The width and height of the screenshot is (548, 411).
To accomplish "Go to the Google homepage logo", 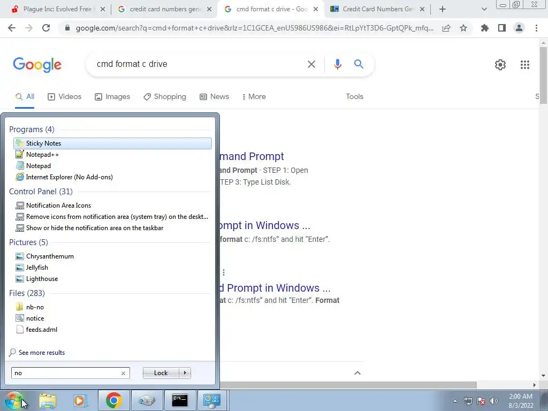I will (37, 65).
